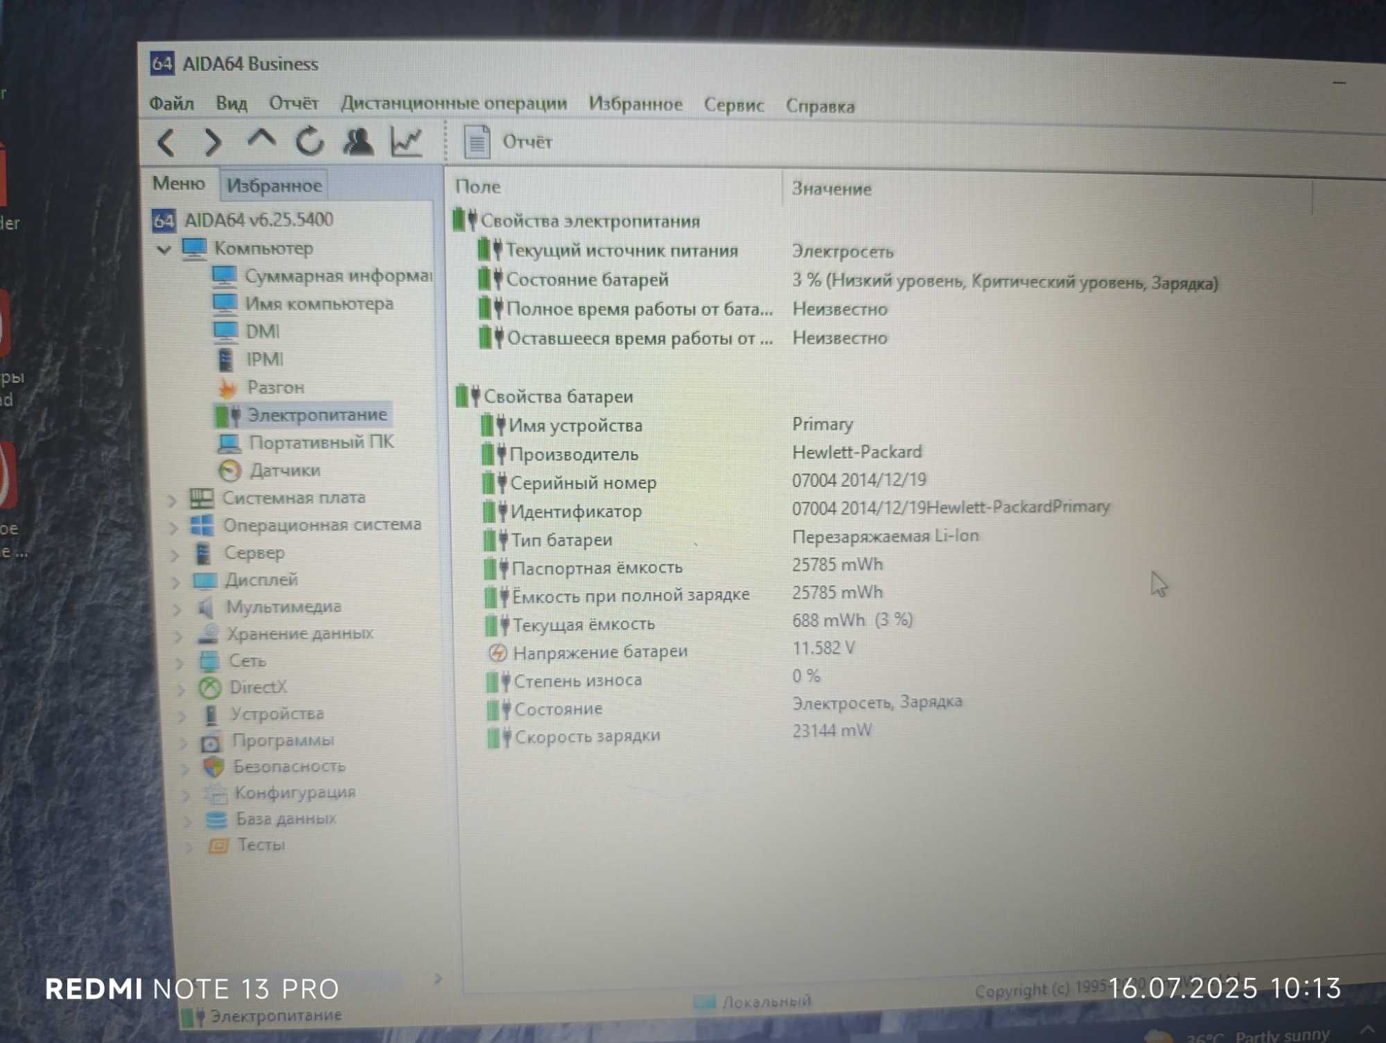Select Разгон tree item
Screen dimensions: 1386x1043
261,387
